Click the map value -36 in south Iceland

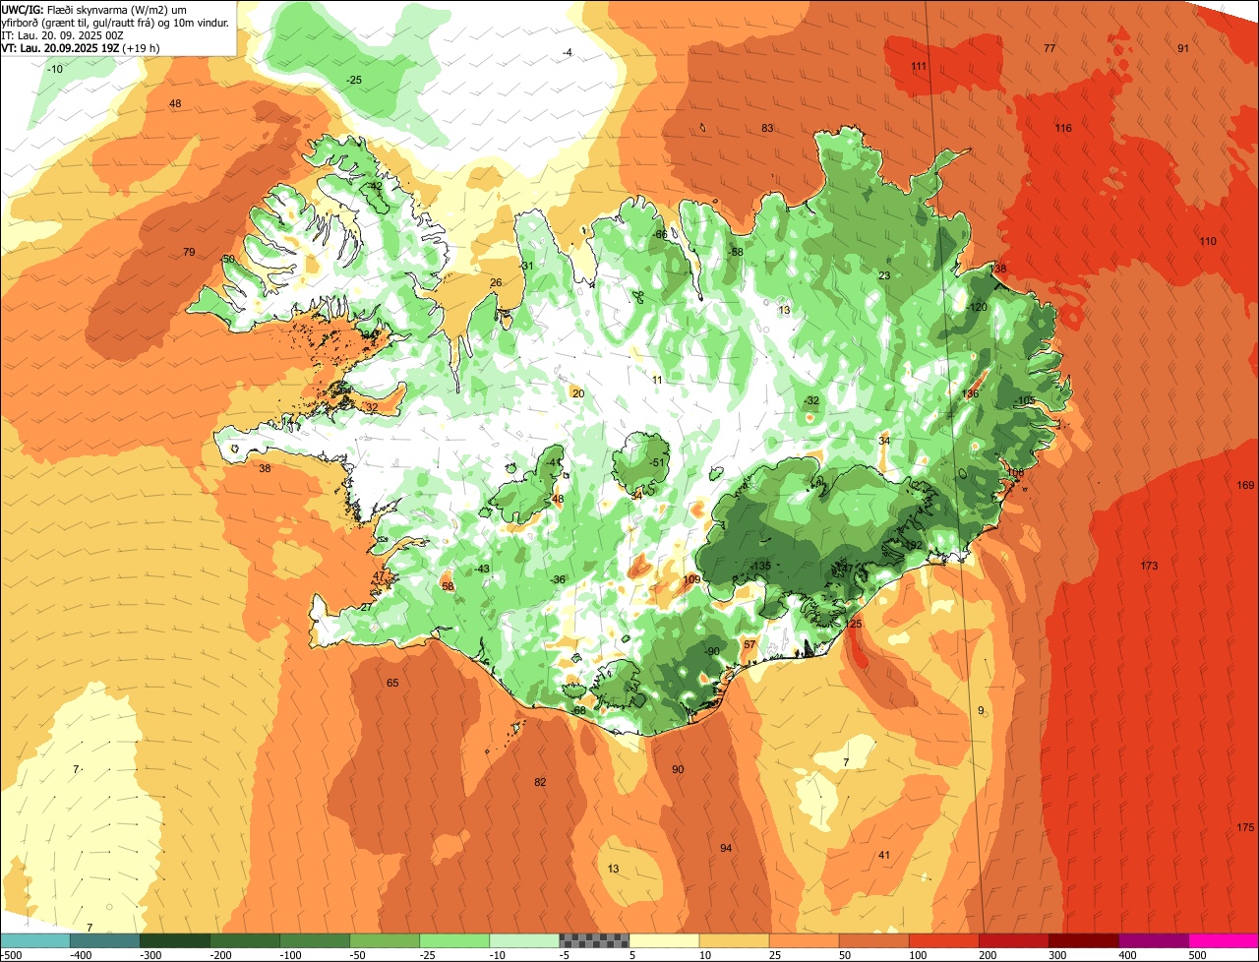(558, 580)
